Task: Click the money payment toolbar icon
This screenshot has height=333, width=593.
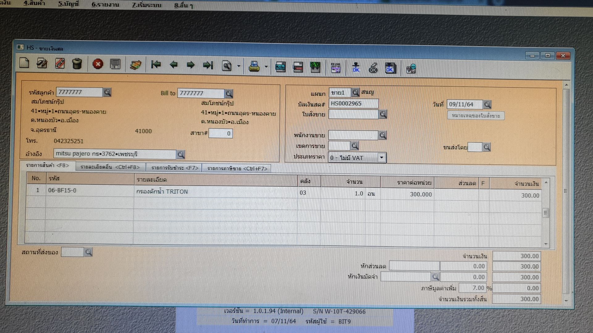Action: tap(136, 65)
